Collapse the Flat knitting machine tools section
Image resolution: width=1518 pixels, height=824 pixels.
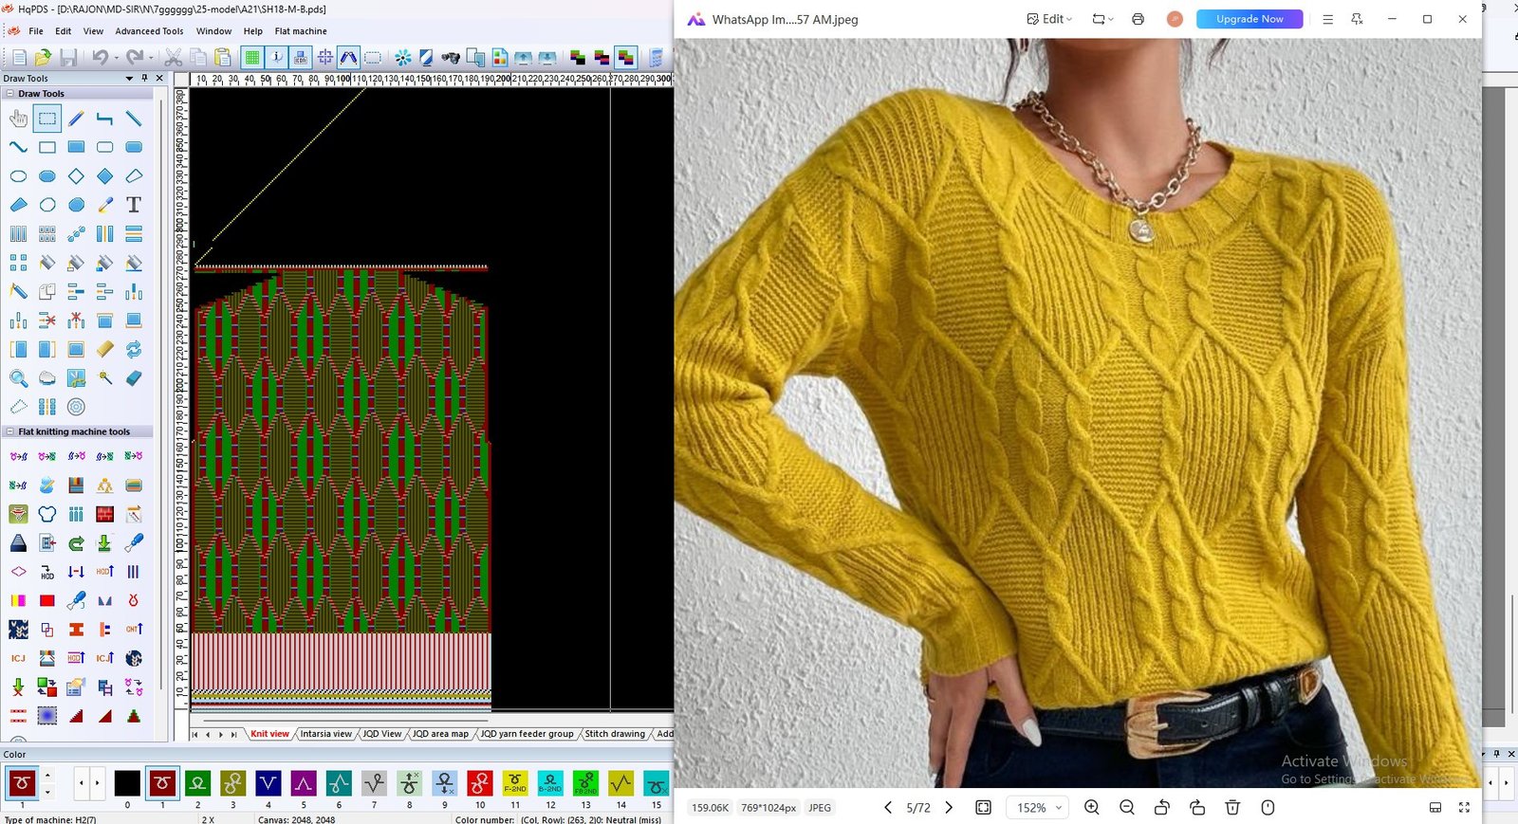click(9, 431)
